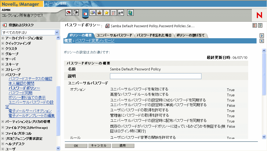Open the Favorites star icon
The width and height of the screenshot is (267, 151).
(107, 13)
